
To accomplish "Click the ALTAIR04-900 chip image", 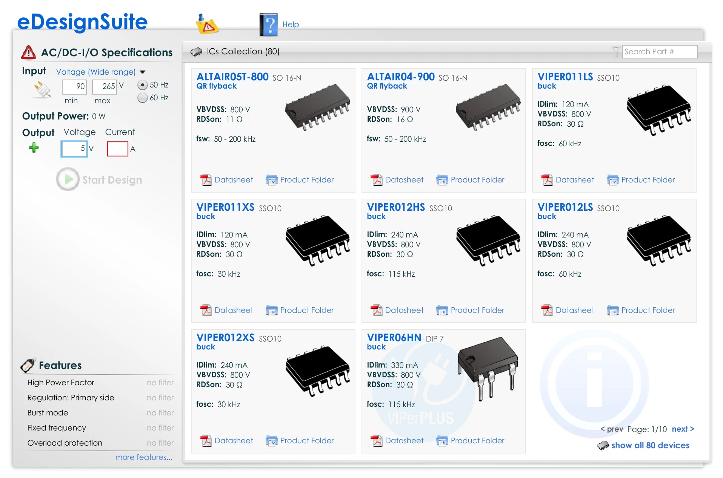I will tap(488, 107).
